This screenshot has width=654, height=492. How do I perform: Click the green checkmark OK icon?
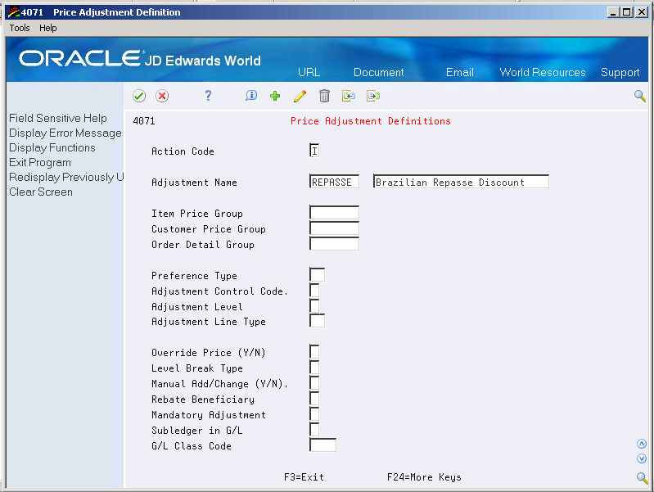pos(139,96)
